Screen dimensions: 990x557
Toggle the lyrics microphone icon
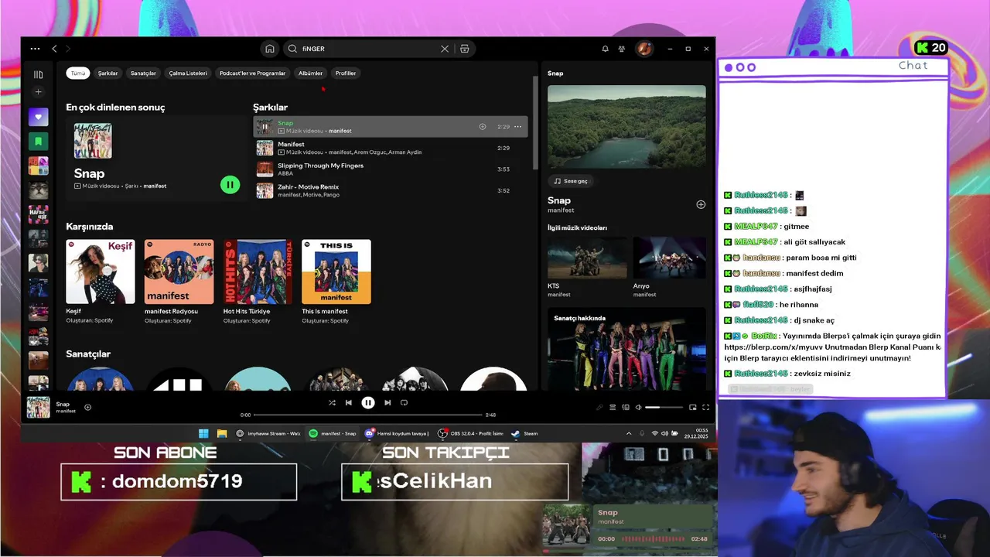[599, 407]
